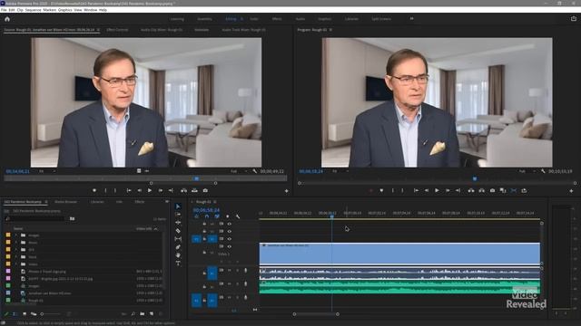
Task: Click Find magnifier icon in Project panel
Action: pos(133,314)
